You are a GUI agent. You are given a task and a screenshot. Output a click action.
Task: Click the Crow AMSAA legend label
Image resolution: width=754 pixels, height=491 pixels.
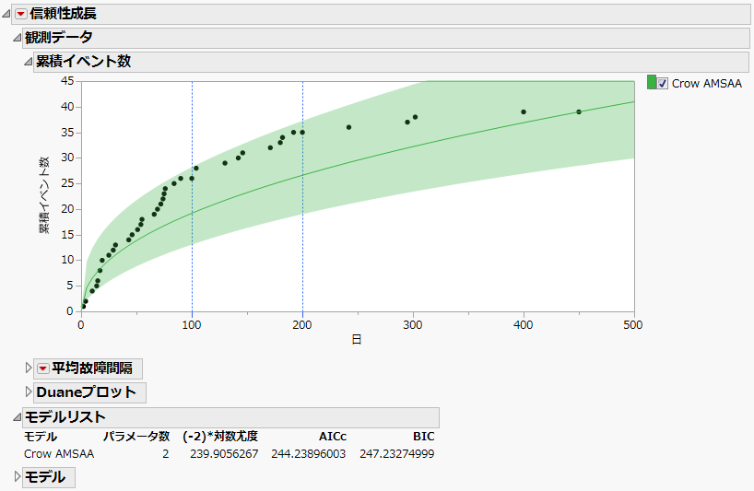coord(706,84)
